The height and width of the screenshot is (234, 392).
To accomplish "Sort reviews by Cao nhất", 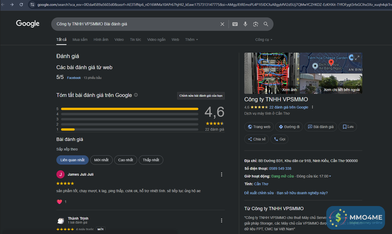I will pyautogui.click(x=125, y=160).
